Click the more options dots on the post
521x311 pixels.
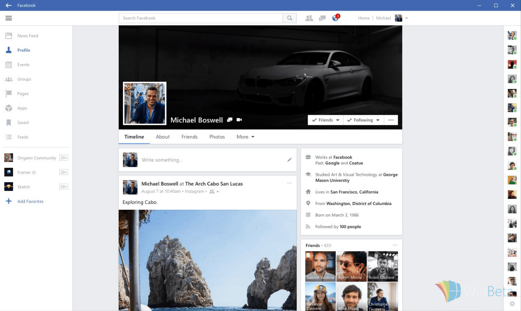289,183
